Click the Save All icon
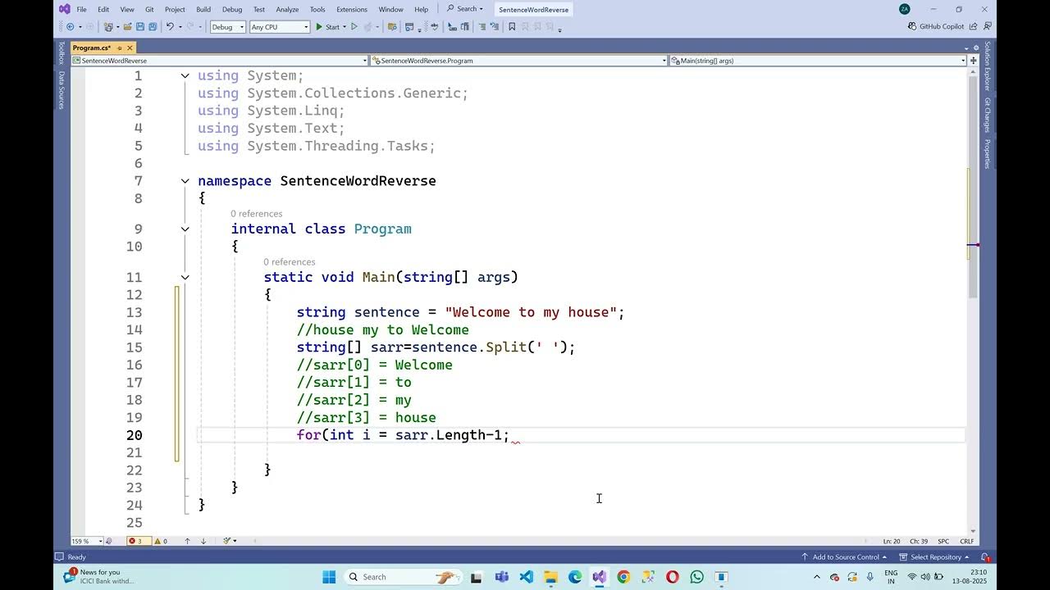The height and width of the screenshot is (590, 1050). [153, 27]
